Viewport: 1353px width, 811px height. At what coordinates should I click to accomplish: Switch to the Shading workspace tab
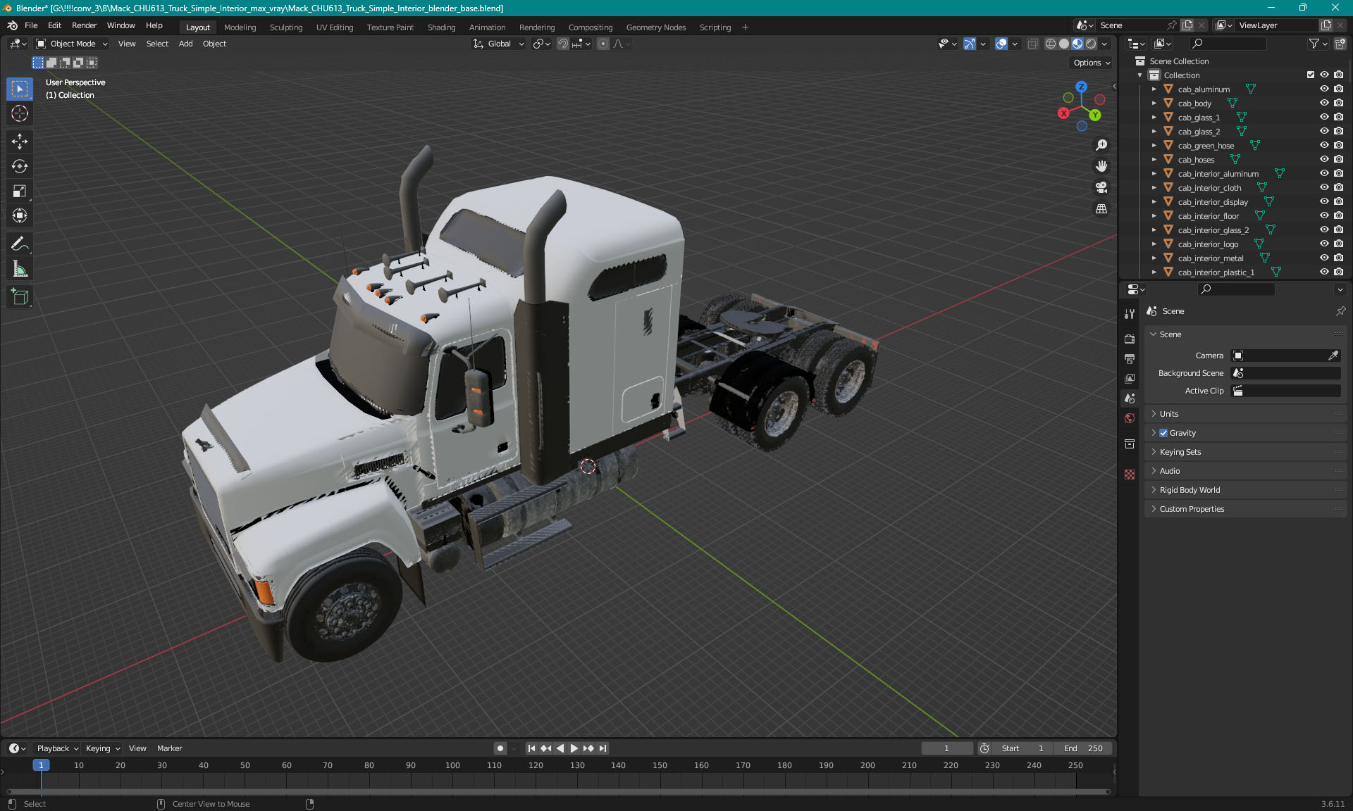pyautogui.click(x=441, y=27)
